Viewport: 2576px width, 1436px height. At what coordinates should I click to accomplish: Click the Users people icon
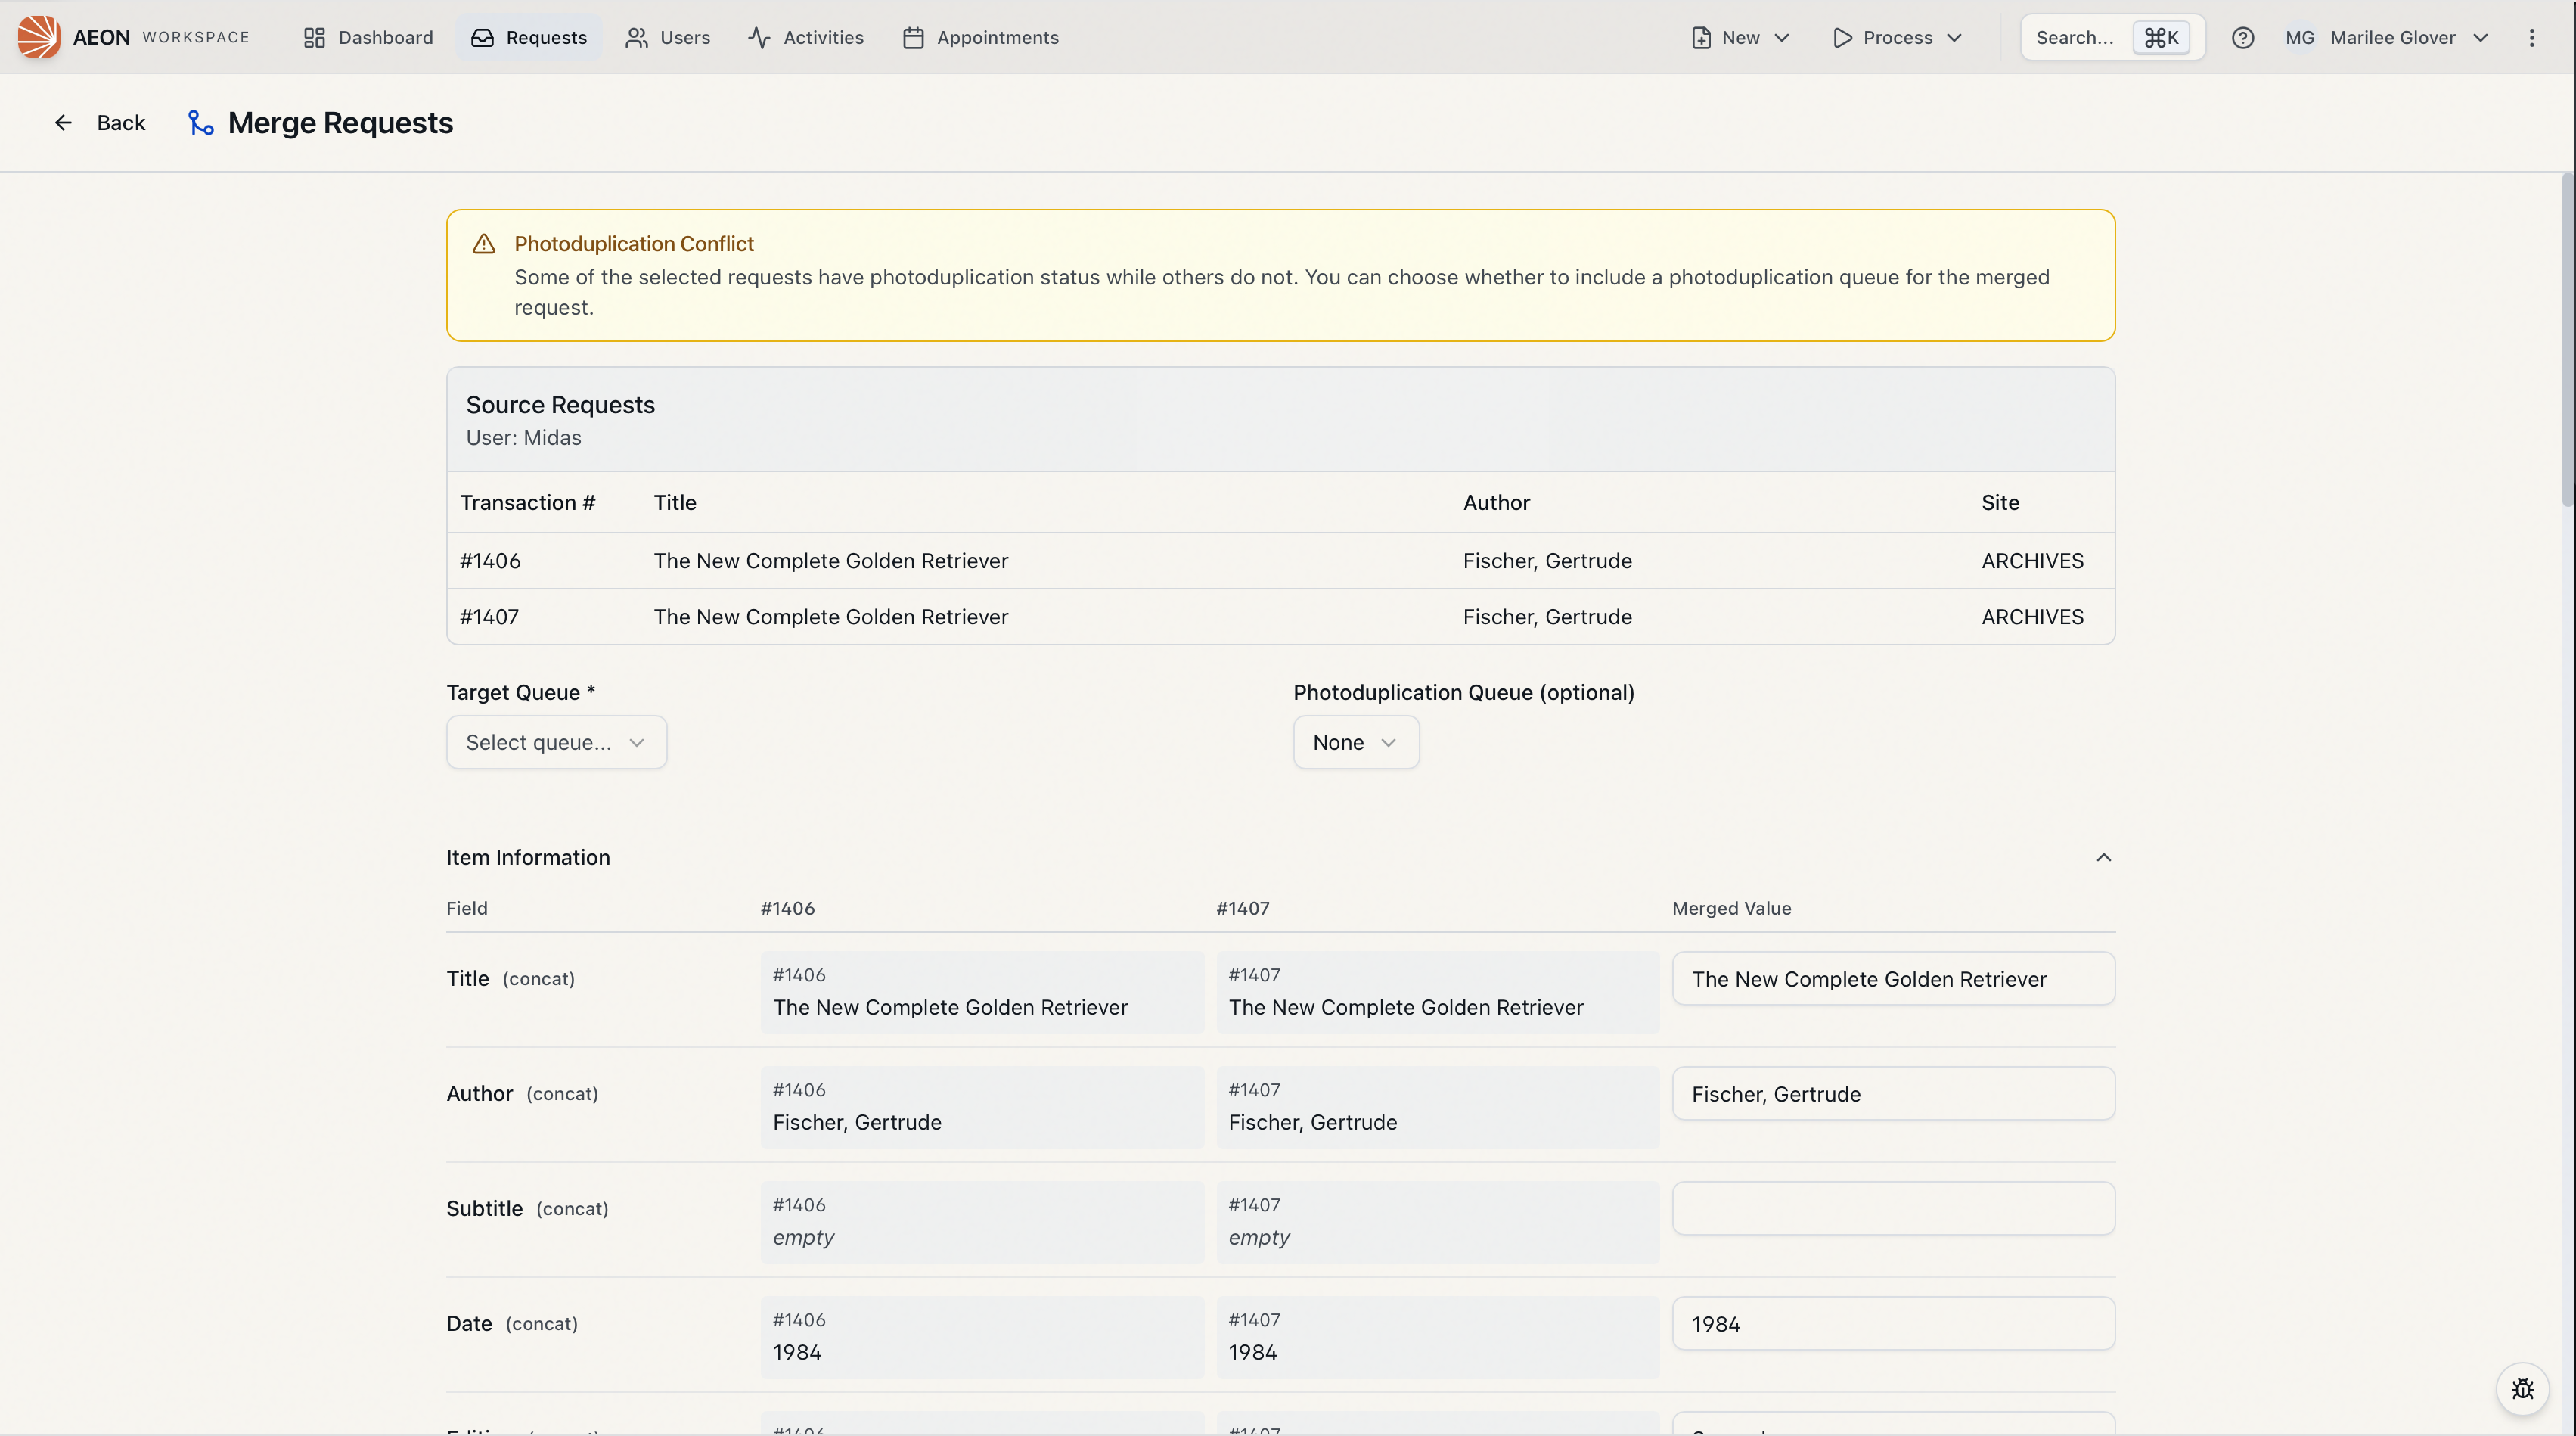coord(636,37)
